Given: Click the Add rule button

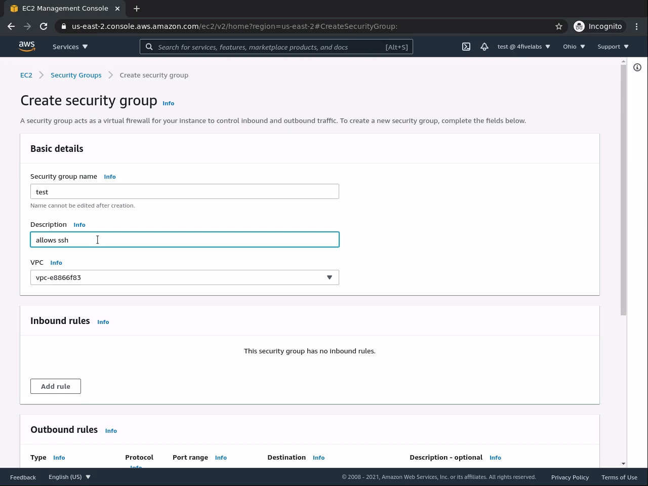Looking at the screenshot, I should [x=56, y=386].
